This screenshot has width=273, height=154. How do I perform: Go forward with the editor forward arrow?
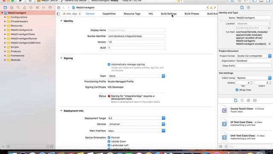68,8
